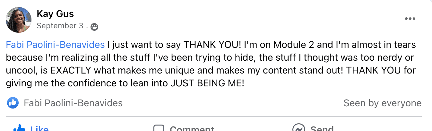Viewport: 432px width, 131px height.
Task: Click the thumbs-up icon in the action bar
Action: [x=19, y=128]
